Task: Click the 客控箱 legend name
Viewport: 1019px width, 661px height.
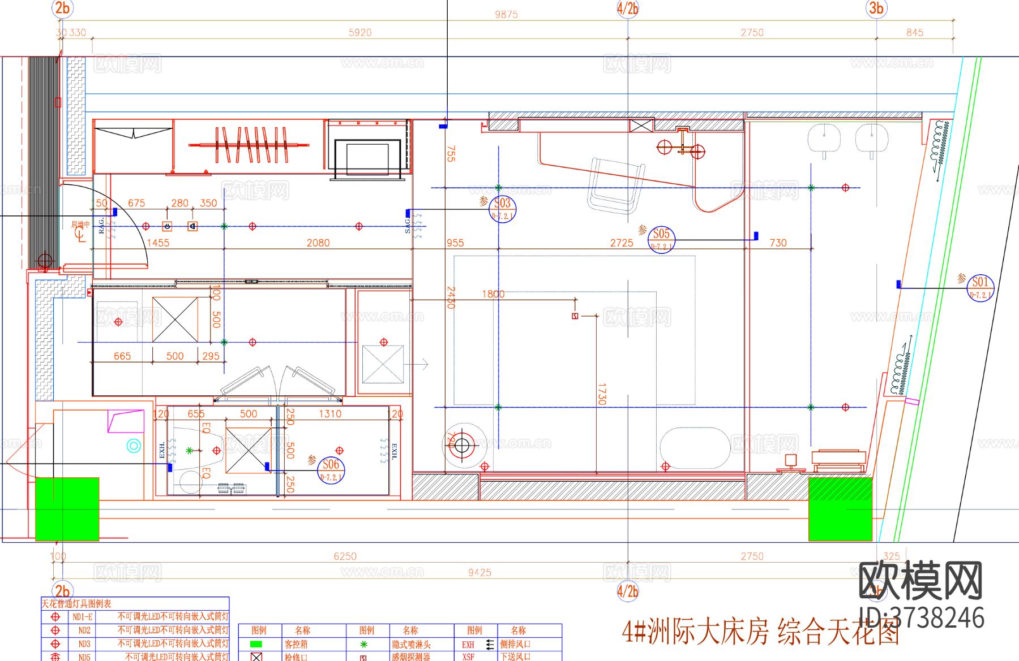Action: [x=296, y=645]
